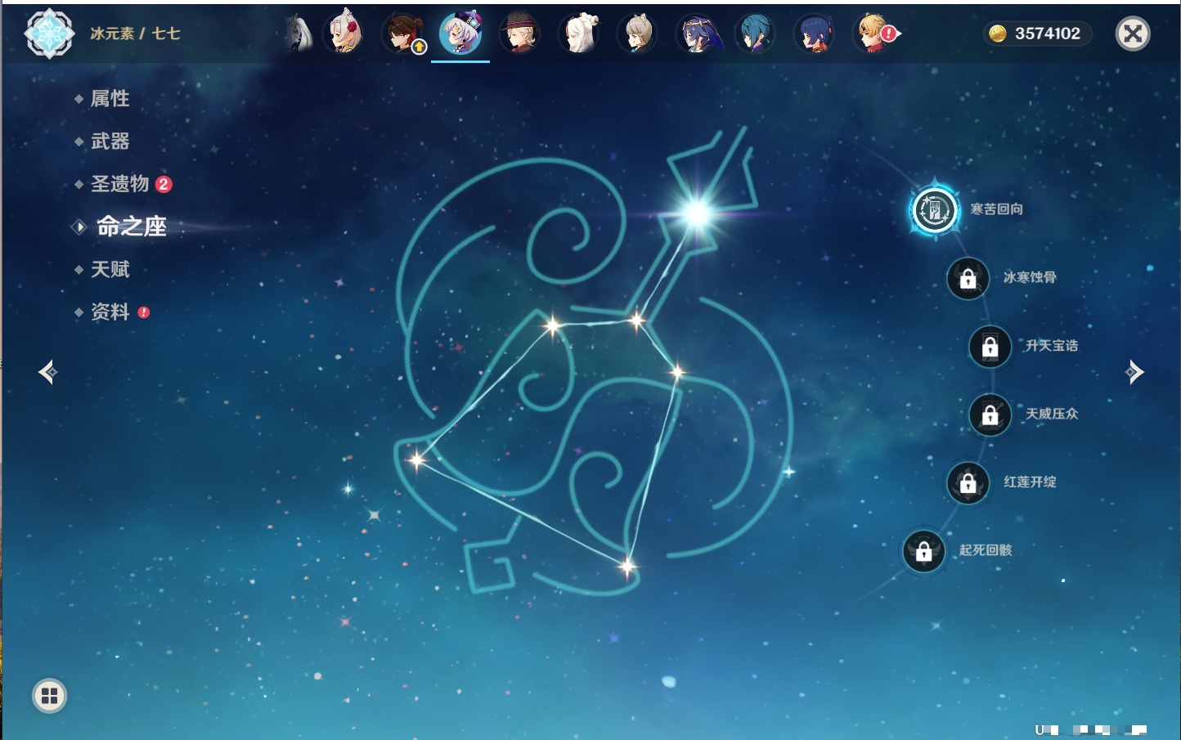The image size is (1181, 740).
Task: Click the lock icon for 冰寒蚀骨
Action: (x=968, y=278)
